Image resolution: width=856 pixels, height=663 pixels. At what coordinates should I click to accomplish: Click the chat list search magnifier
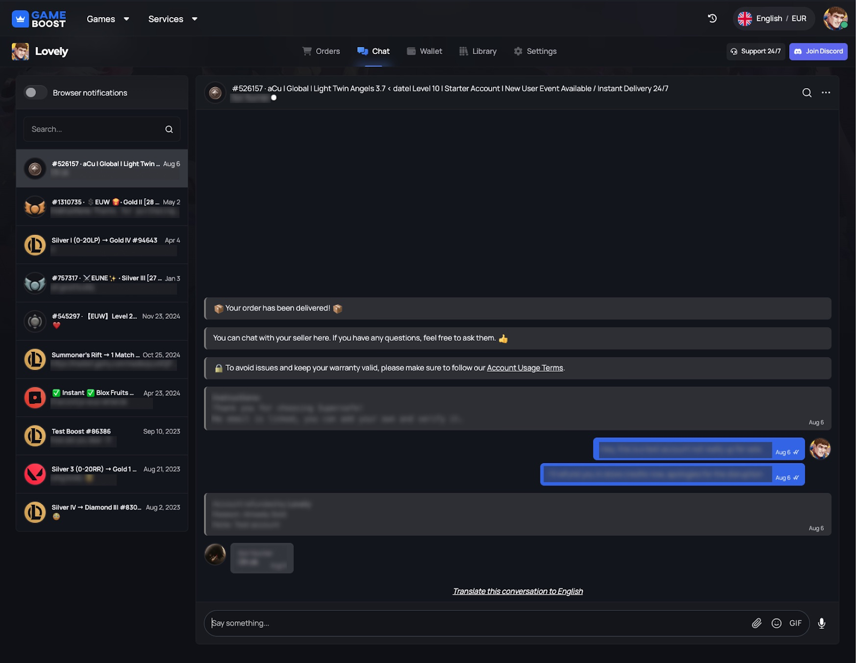169,129
